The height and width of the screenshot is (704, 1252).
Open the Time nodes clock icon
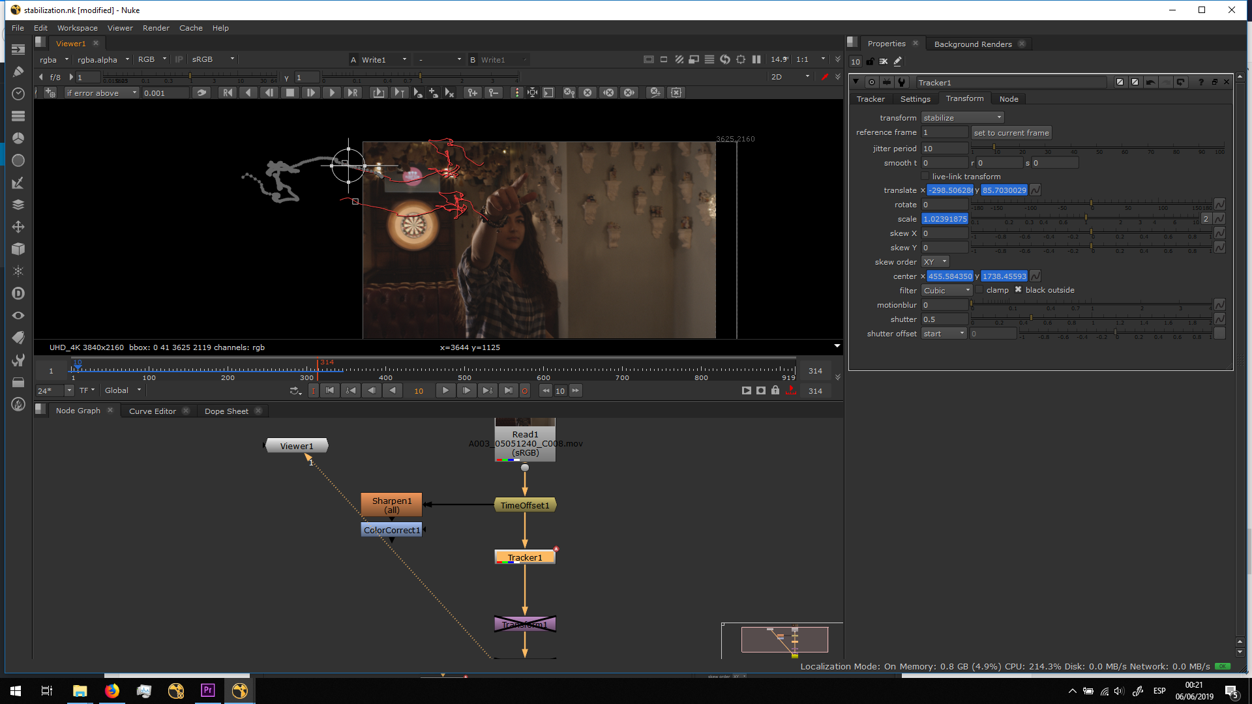(18, 94)
